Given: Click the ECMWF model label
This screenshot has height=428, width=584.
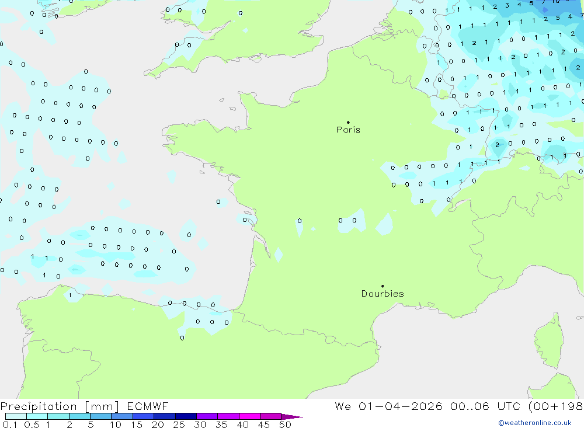Looking at the screenshot, I should point(148,406).
